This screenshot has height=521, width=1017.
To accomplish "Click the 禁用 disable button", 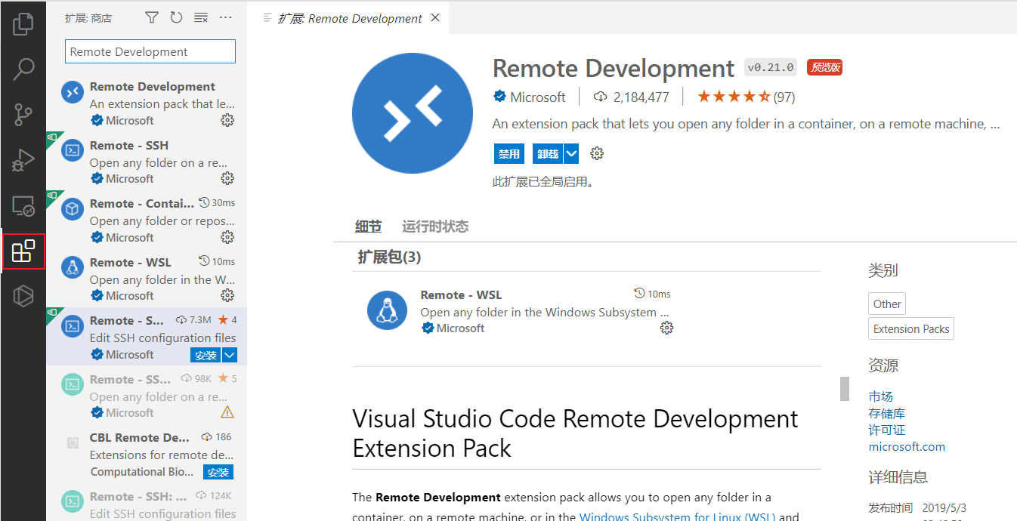I will pos(509,153).
